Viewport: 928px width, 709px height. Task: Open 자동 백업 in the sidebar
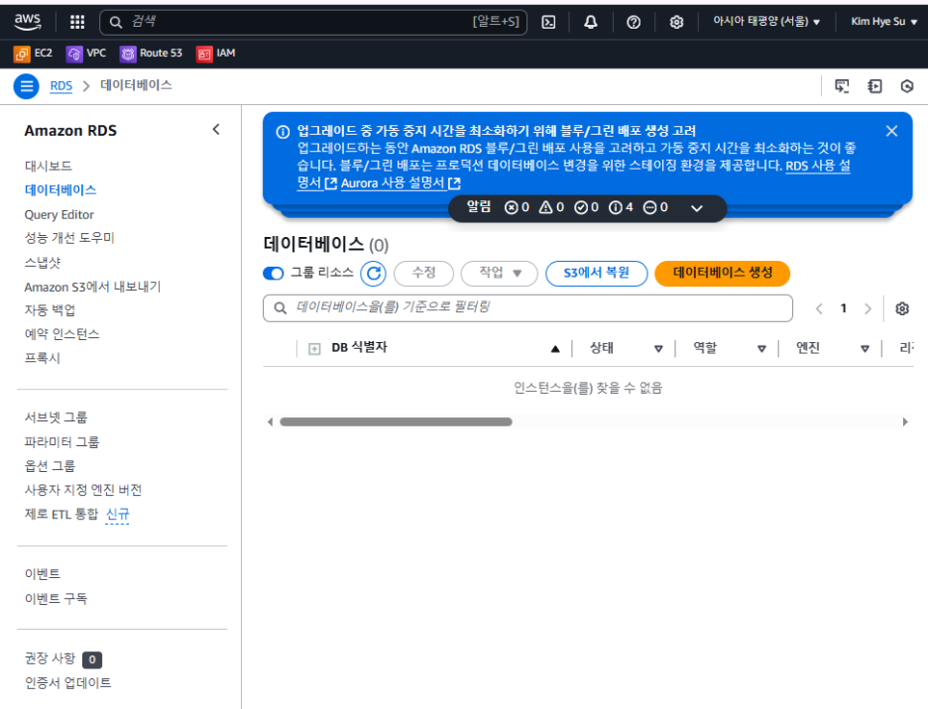tap(50, 310)
